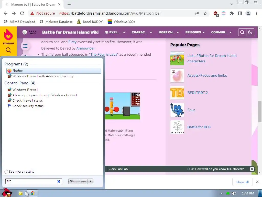Dismiss the quiz banner with the X
Screen dimensions: 262x197
pyautogui.click(x=252, y=169)
